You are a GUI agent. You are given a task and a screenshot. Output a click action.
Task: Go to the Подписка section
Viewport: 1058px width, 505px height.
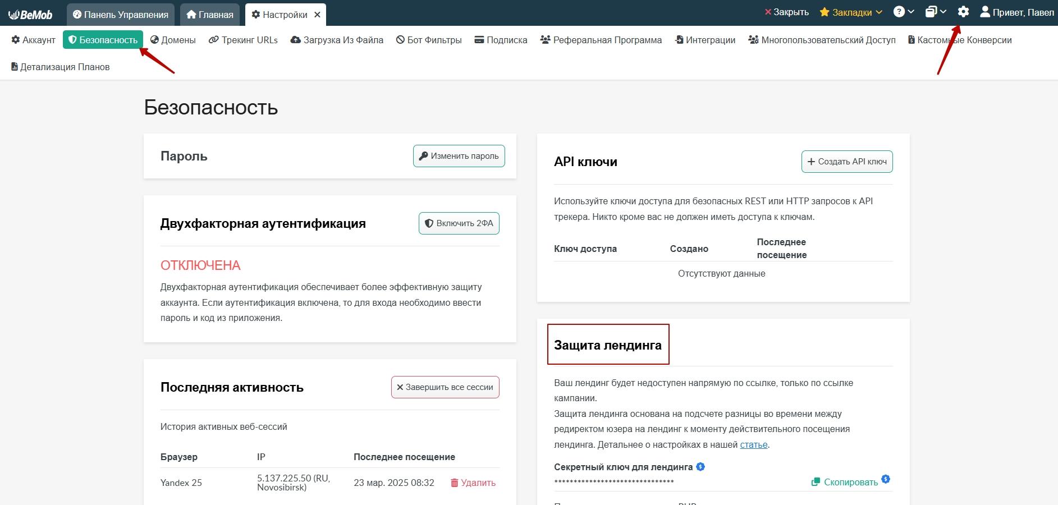tap(501, 40)
